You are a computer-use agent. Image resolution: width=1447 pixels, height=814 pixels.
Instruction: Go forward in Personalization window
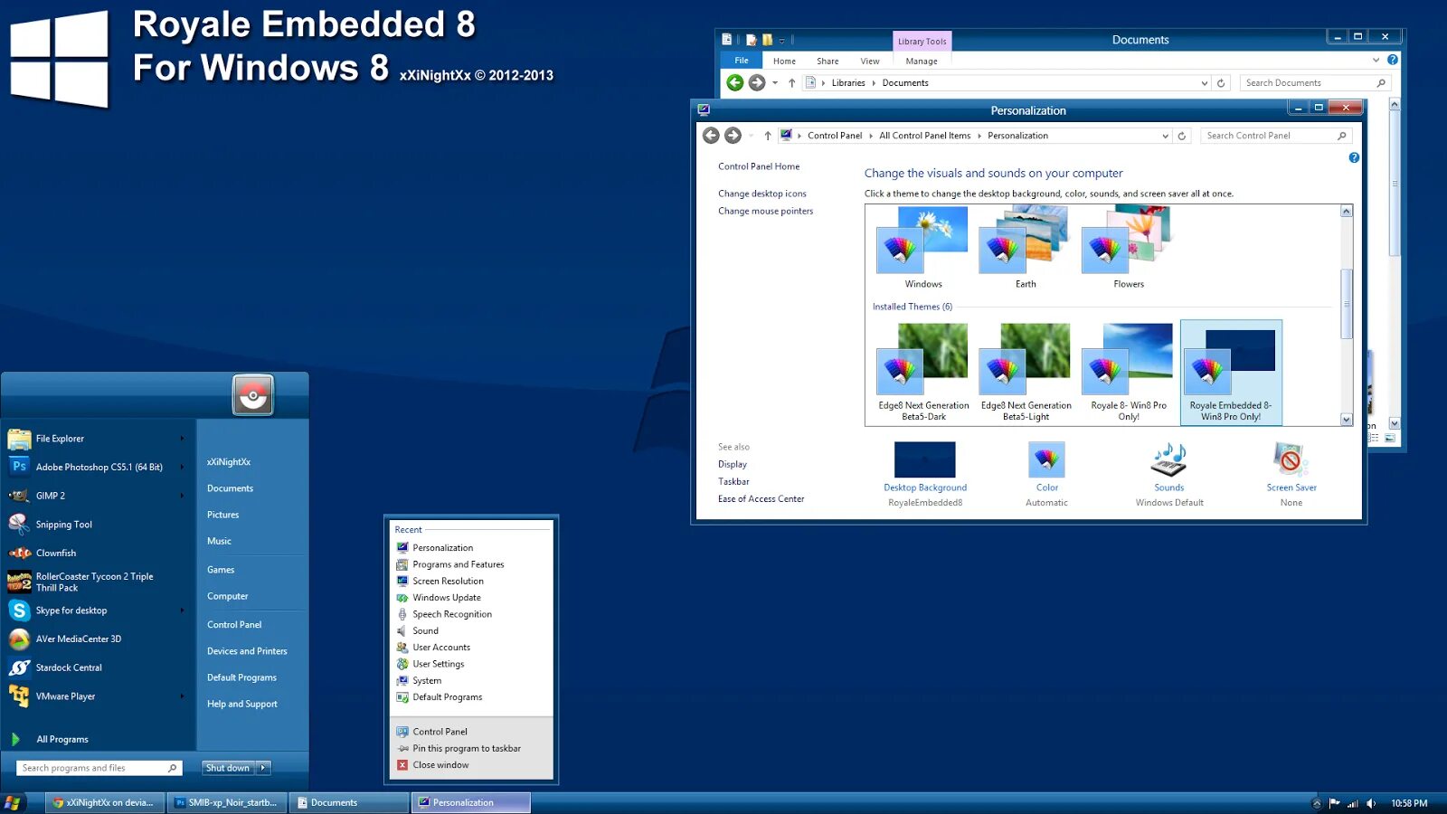click(x=733, y=136)
